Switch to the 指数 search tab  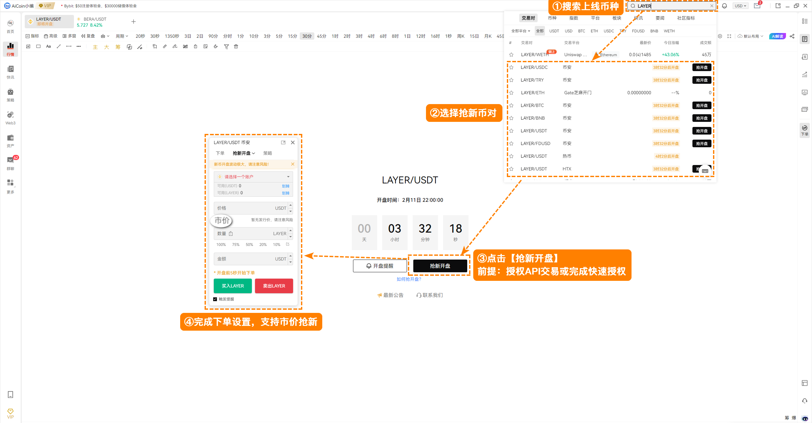[574, 18]
